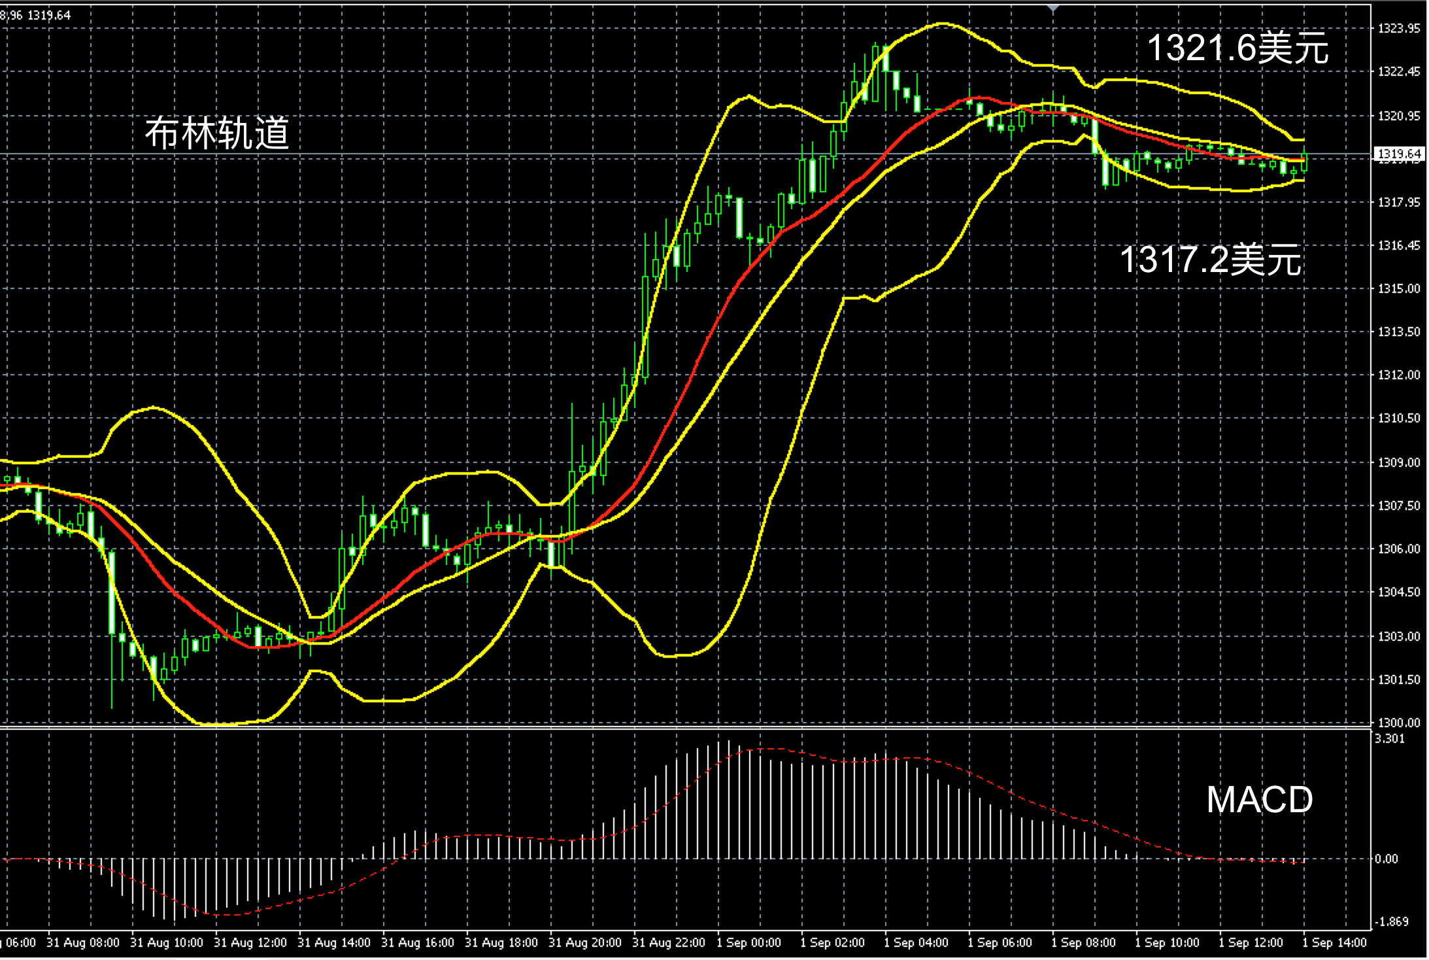
Task: Click the -1.869 MACD scale minimum label
Action: pyautogui.click(x=1390, y=921)
